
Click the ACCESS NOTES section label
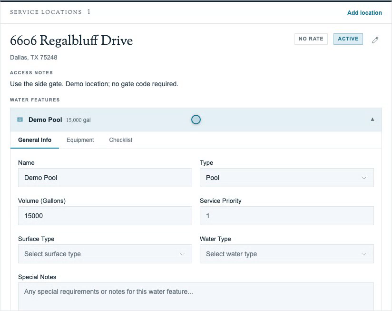pyautogui.click(x=31, y=73)
